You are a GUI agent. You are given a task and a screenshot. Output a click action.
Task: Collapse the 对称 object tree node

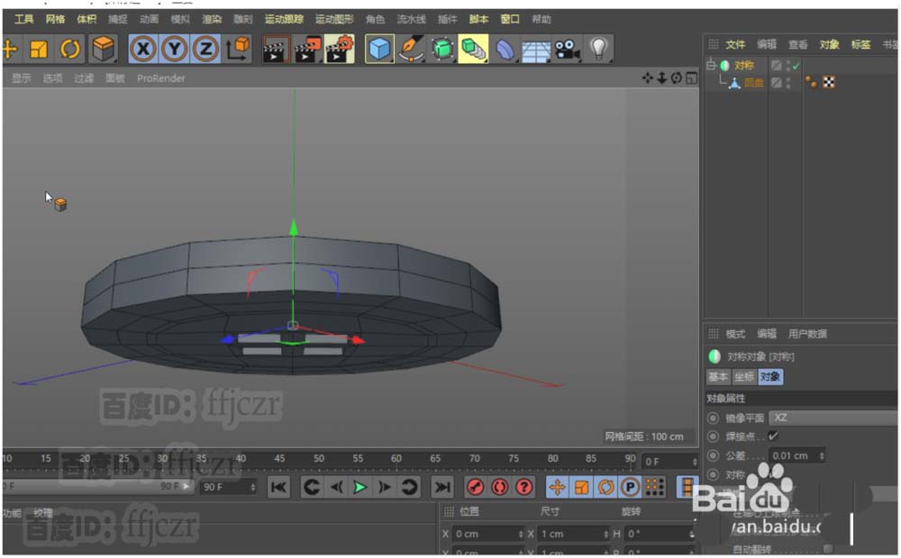coord(711,66)
